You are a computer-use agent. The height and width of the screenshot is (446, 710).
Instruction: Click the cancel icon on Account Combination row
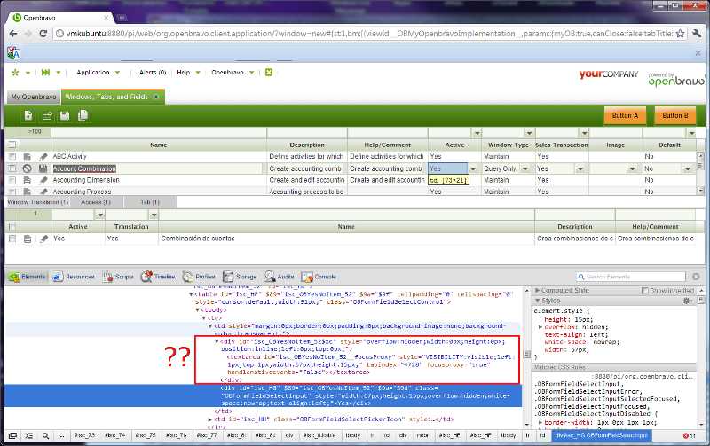pyautogui.click(x=28, y=168)
